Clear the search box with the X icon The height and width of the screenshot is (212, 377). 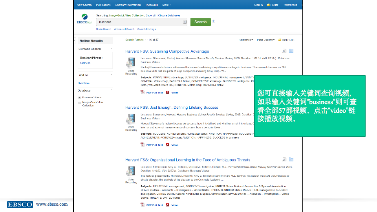185,22
